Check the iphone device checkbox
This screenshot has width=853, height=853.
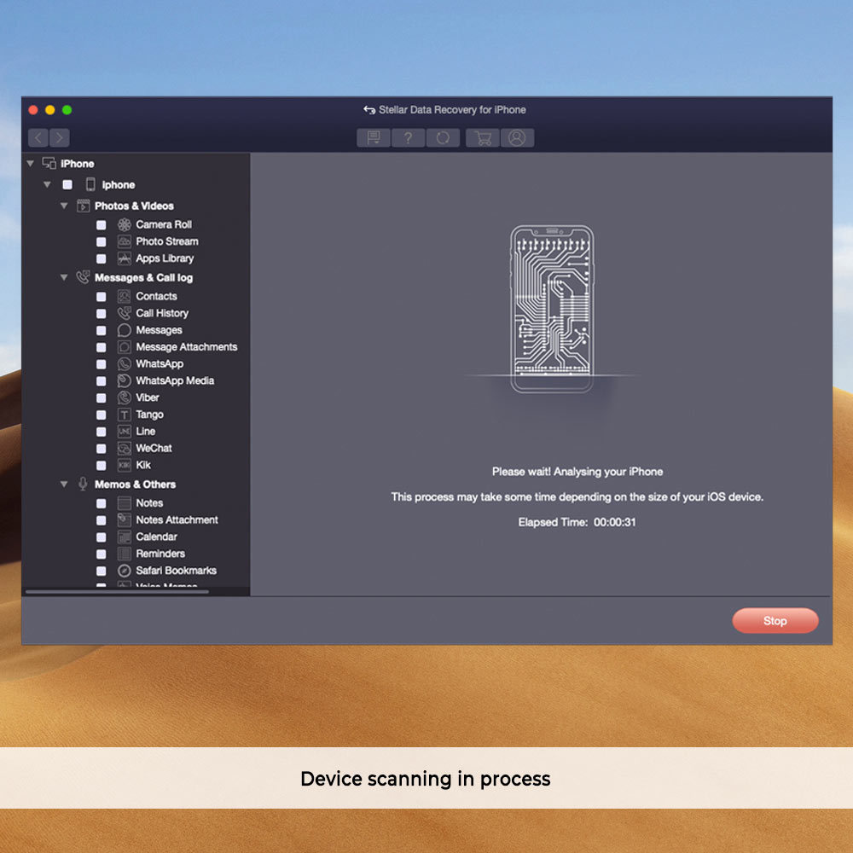click(x=67, y=185)
